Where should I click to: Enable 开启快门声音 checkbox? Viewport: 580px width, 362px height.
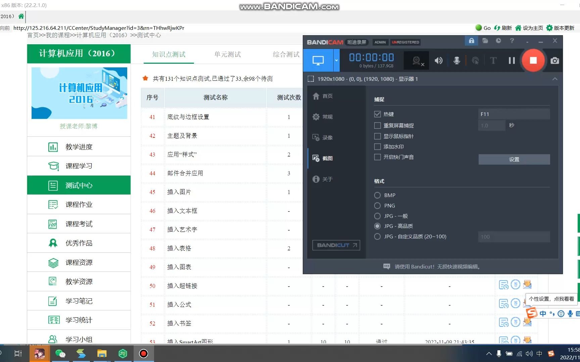pos(377,157)
